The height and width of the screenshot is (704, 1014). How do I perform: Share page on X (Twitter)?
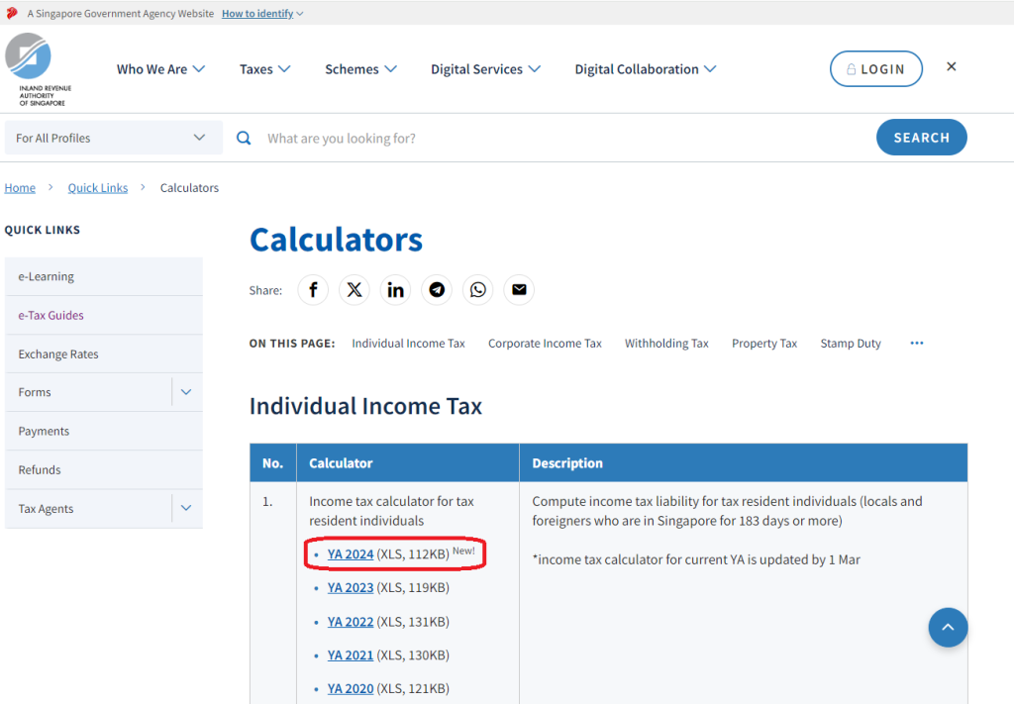click(x=355, y=290)
